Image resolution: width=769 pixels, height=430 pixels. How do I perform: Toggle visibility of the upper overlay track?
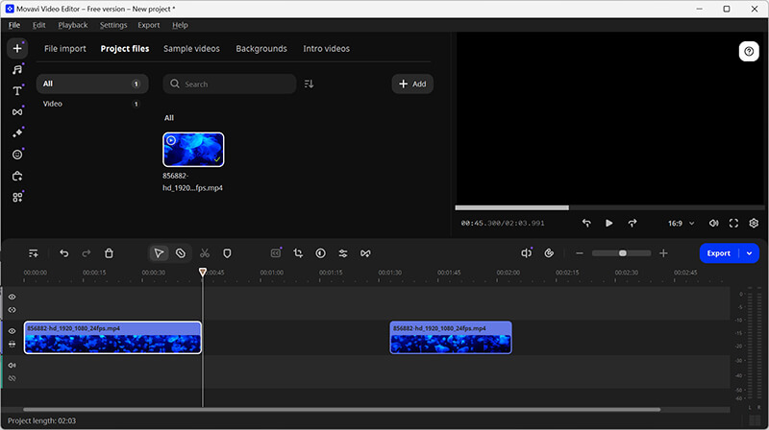click(12, 297)
